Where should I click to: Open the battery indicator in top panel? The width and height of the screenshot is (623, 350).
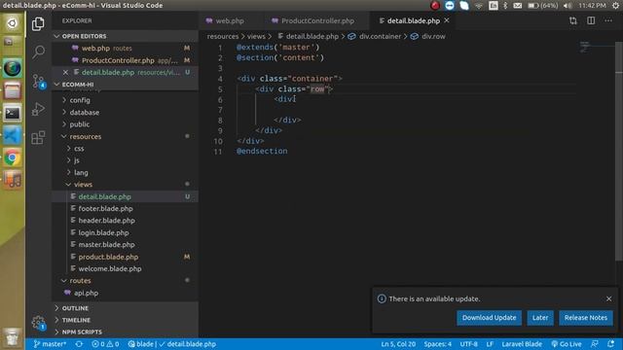click(542, 5)
